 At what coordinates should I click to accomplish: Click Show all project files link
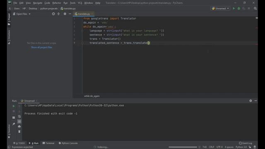tap(41, 47)
